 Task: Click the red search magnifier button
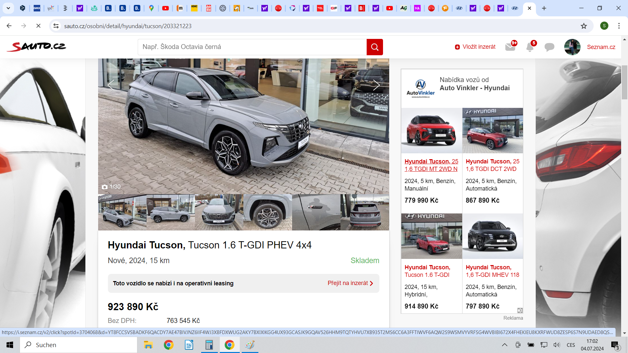[375, 47]
